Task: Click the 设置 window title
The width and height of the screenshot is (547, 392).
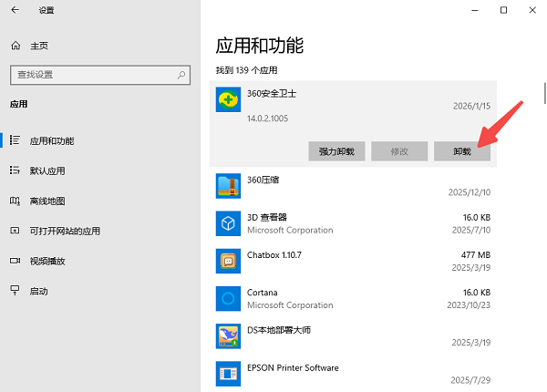Action: (x=46, y=10)
